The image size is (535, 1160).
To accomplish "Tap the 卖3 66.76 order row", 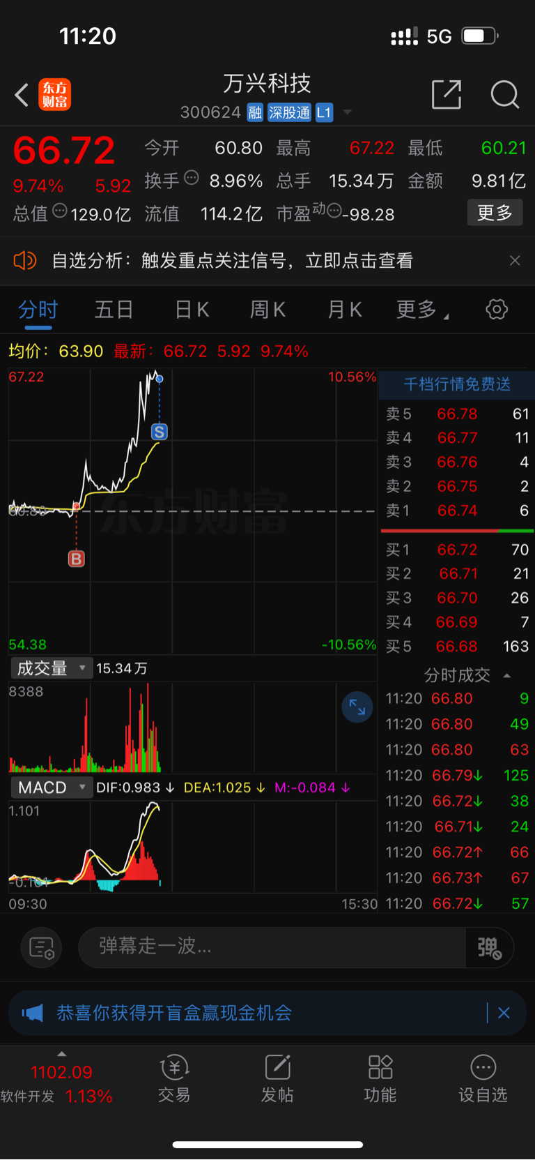I will tap(457, 462).
